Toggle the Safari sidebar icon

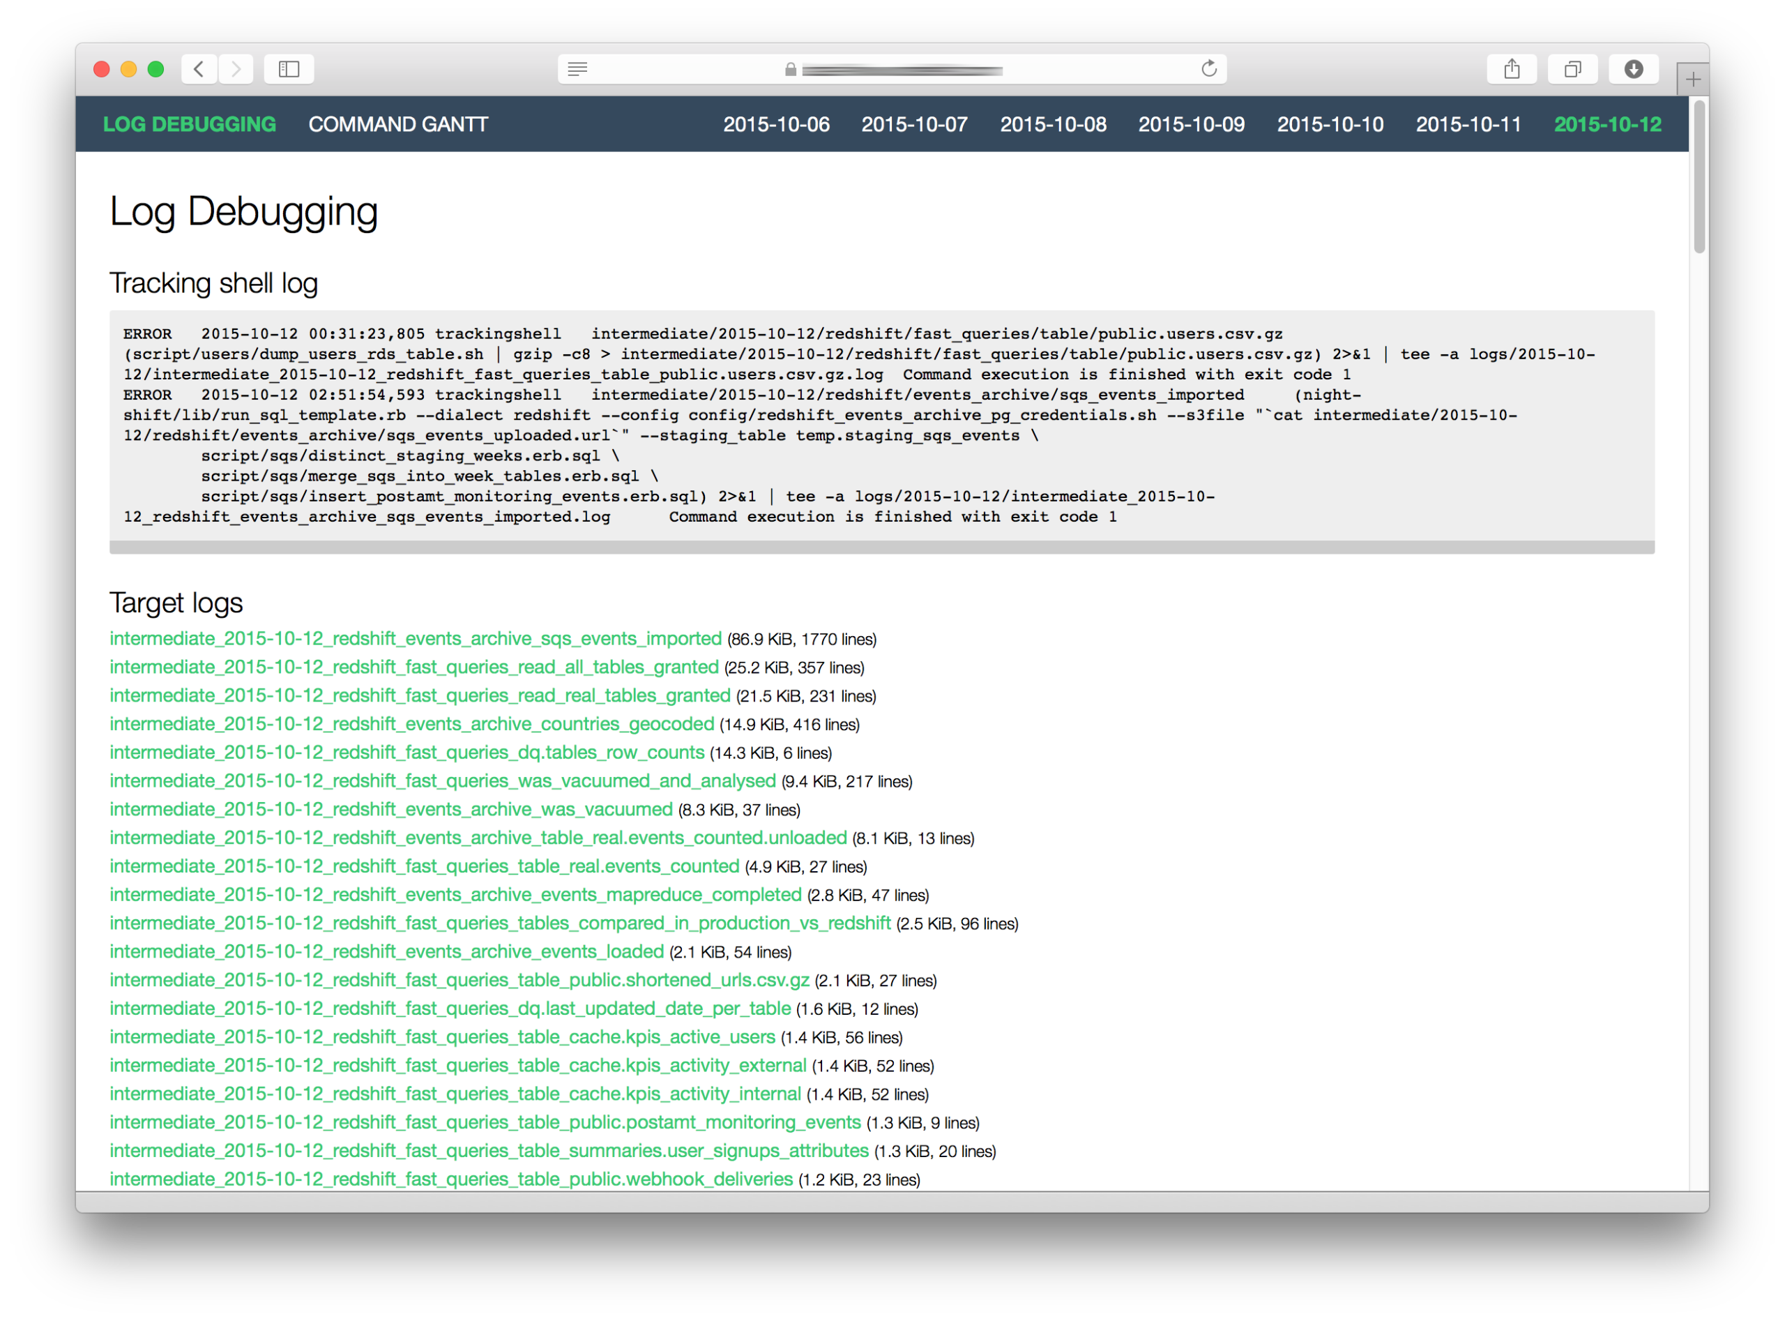[289, 70]
